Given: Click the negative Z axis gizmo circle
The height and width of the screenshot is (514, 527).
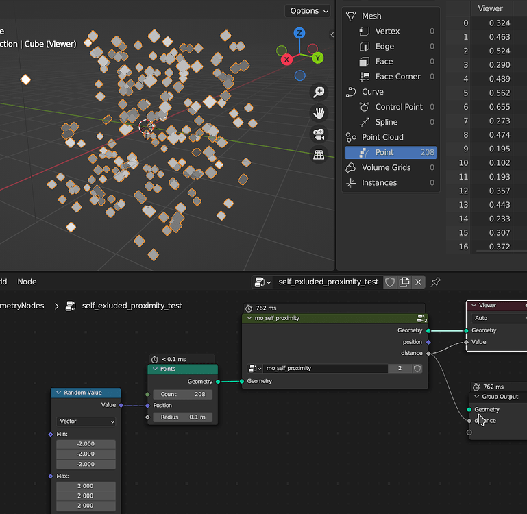Looking at the screenshot, I should click(x=299, y=75).
